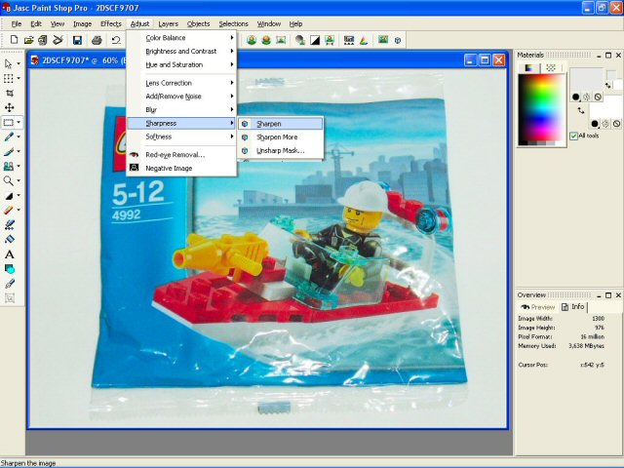Click Negative Image menu entry
Screen dimensions: 624x468
click(x=182, y=169)
